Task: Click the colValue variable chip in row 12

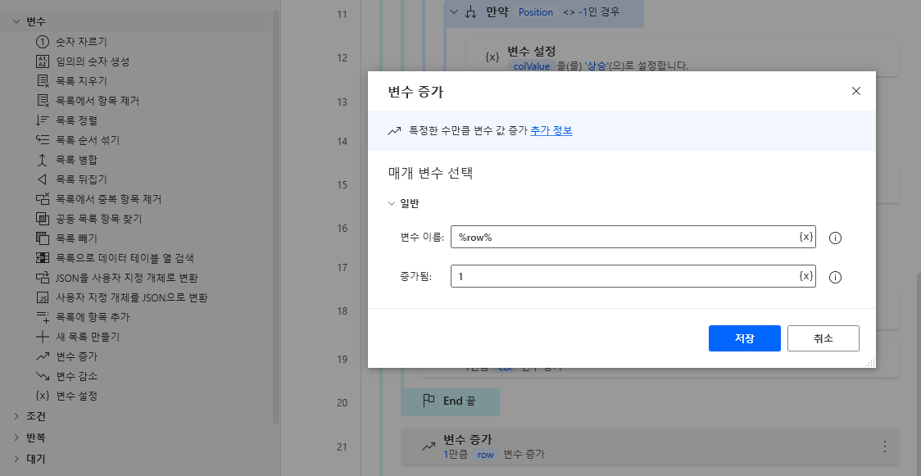Action: [532, 66]
